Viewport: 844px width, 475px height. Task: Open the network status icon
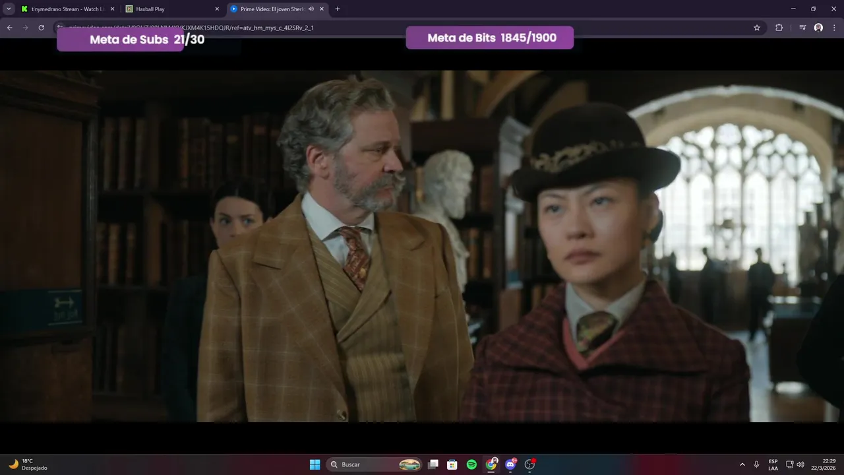click(x=789, y=464)
